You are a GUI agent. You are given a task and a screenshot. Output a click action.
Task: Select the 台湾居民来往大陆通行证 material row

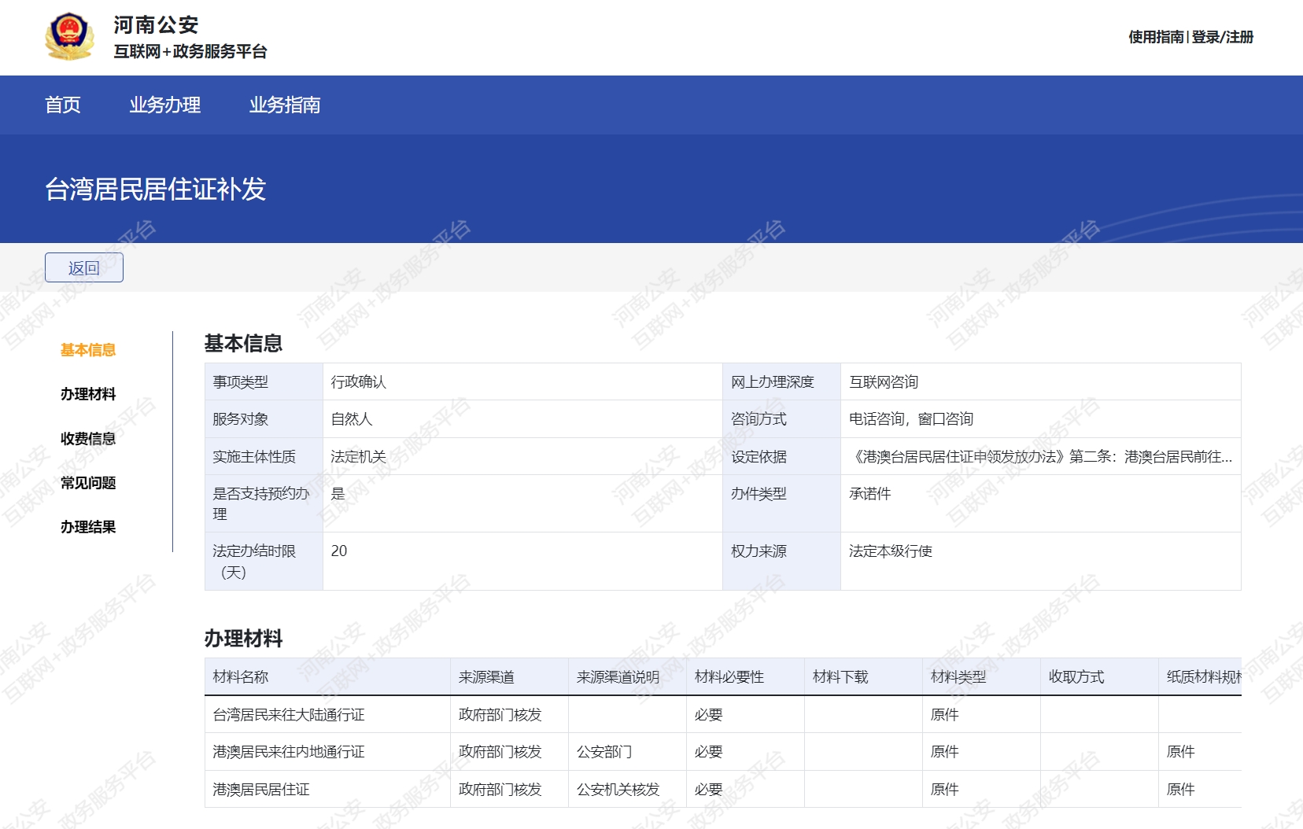point(289,715)
